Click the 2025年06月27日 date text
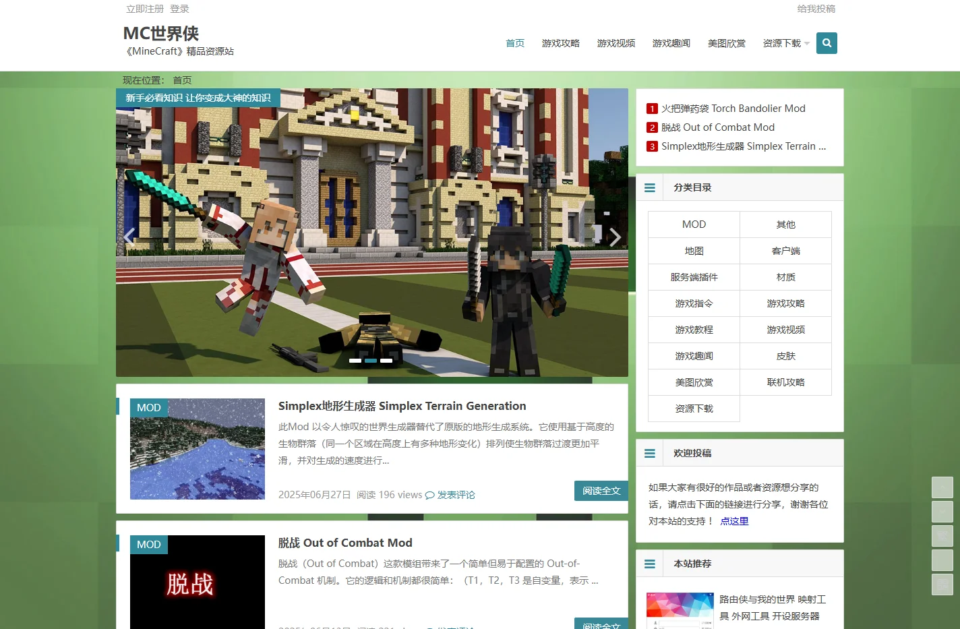 pyautogui.click(x=314, y=495)
